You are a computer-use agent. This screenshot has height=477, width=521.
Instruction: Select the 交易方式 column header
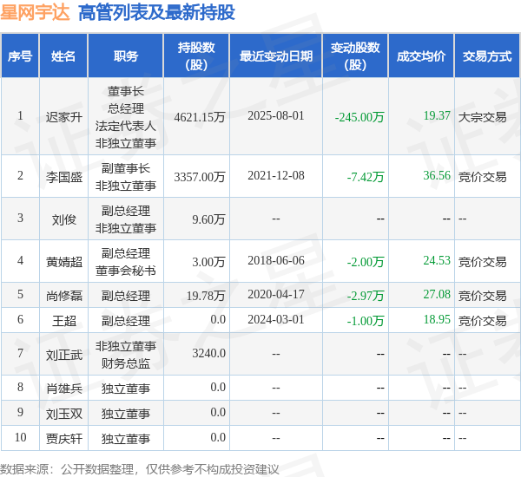click(487, 56)
